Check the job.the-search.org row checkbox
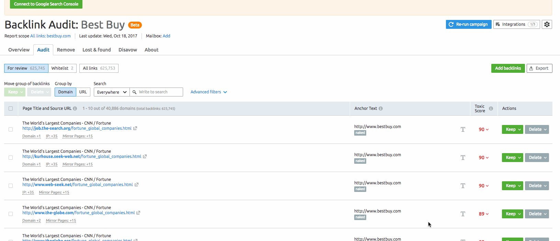This screenshot has height=241, width=560. (x=11, y=129)
